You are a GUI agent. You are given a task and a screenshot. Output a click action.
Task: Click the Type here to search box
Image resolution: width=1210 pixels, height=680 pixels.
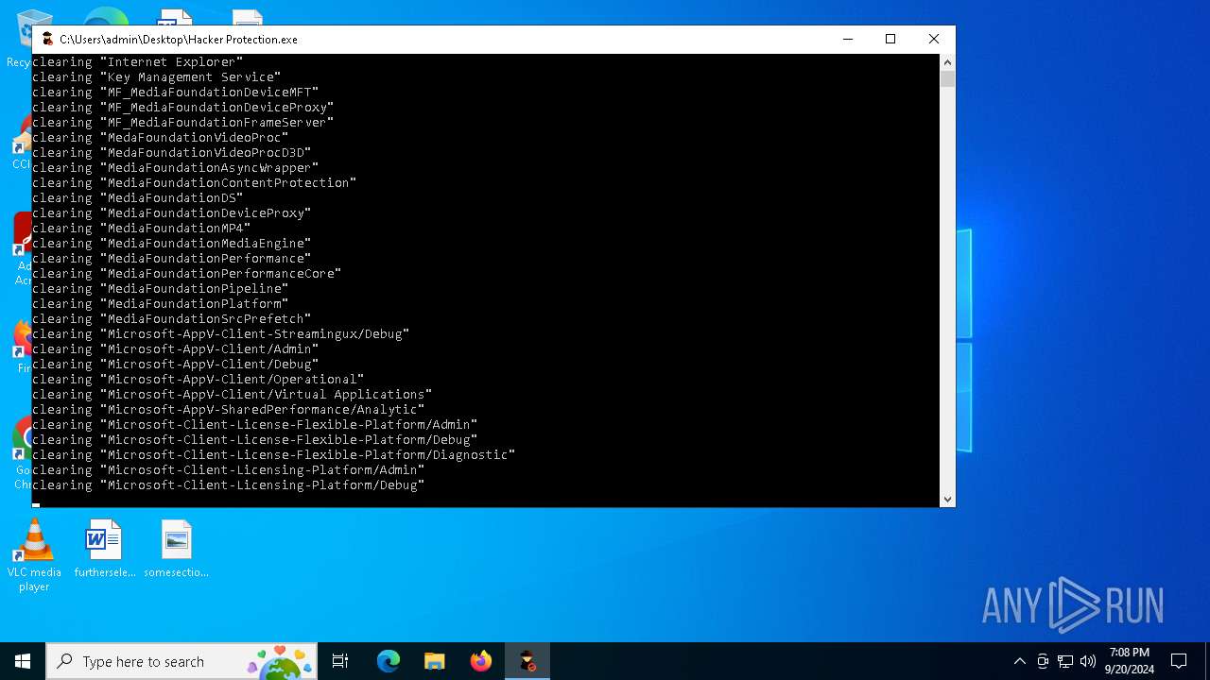181,661
